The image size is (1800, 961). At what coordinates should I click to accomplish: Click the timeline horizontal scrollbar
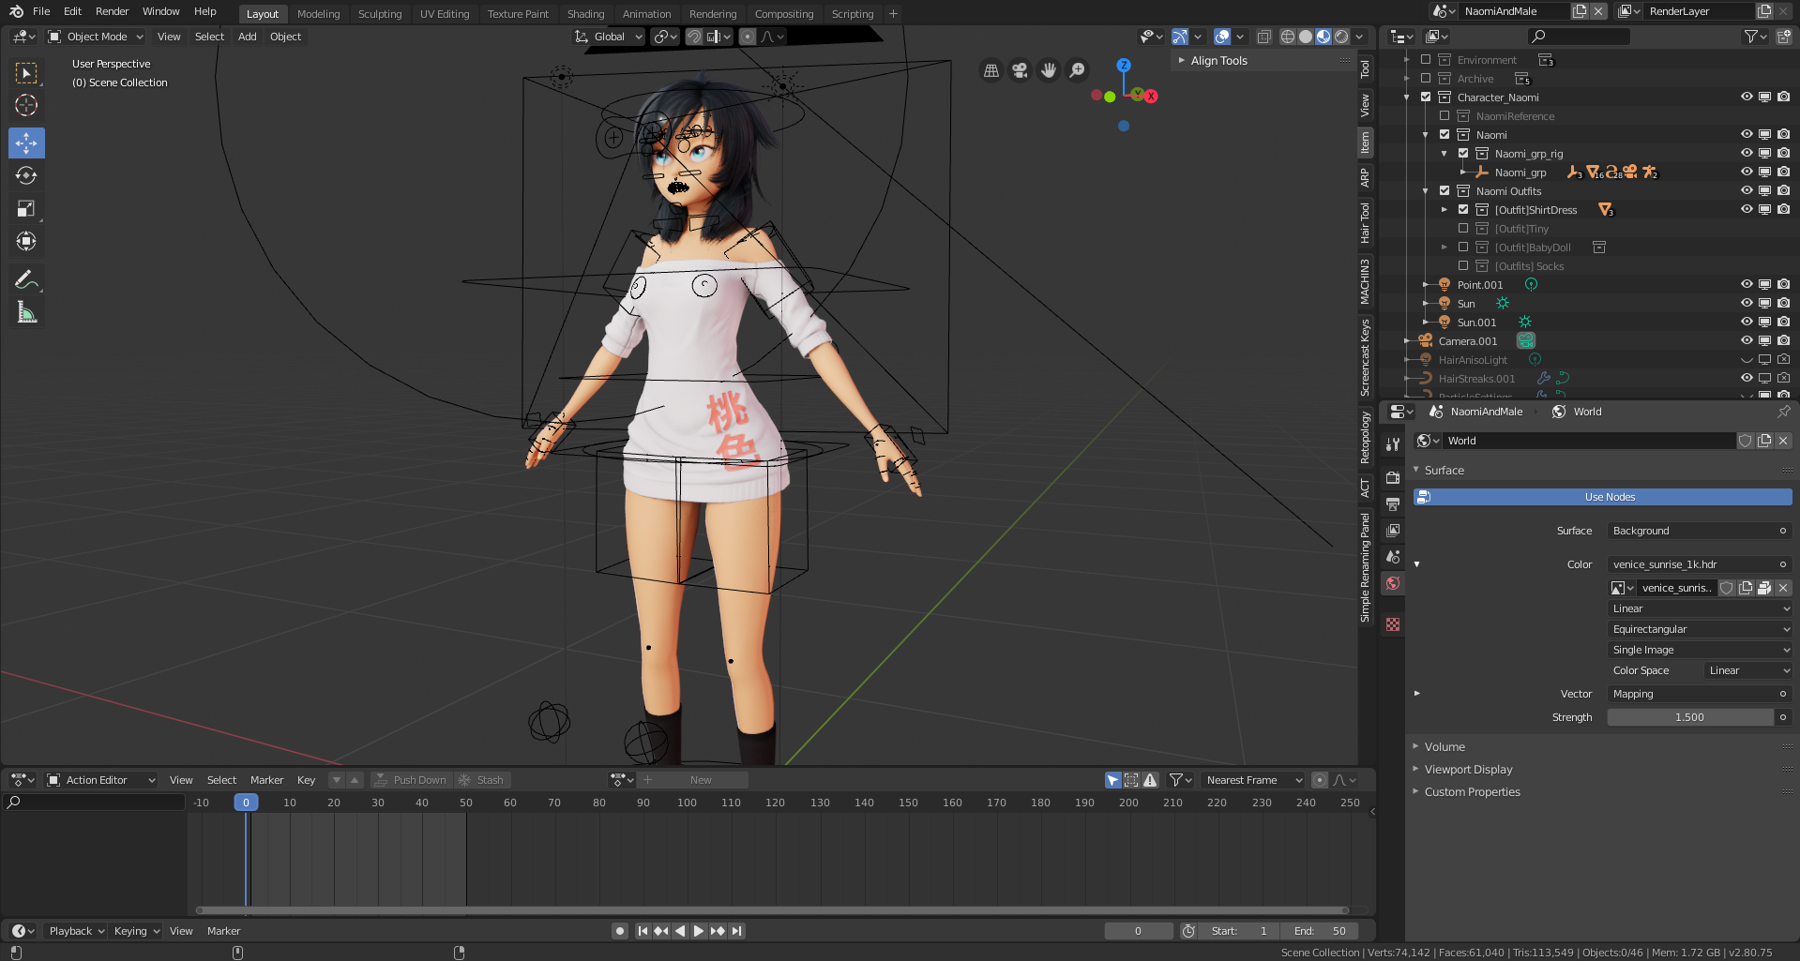[x=772, y=910]
